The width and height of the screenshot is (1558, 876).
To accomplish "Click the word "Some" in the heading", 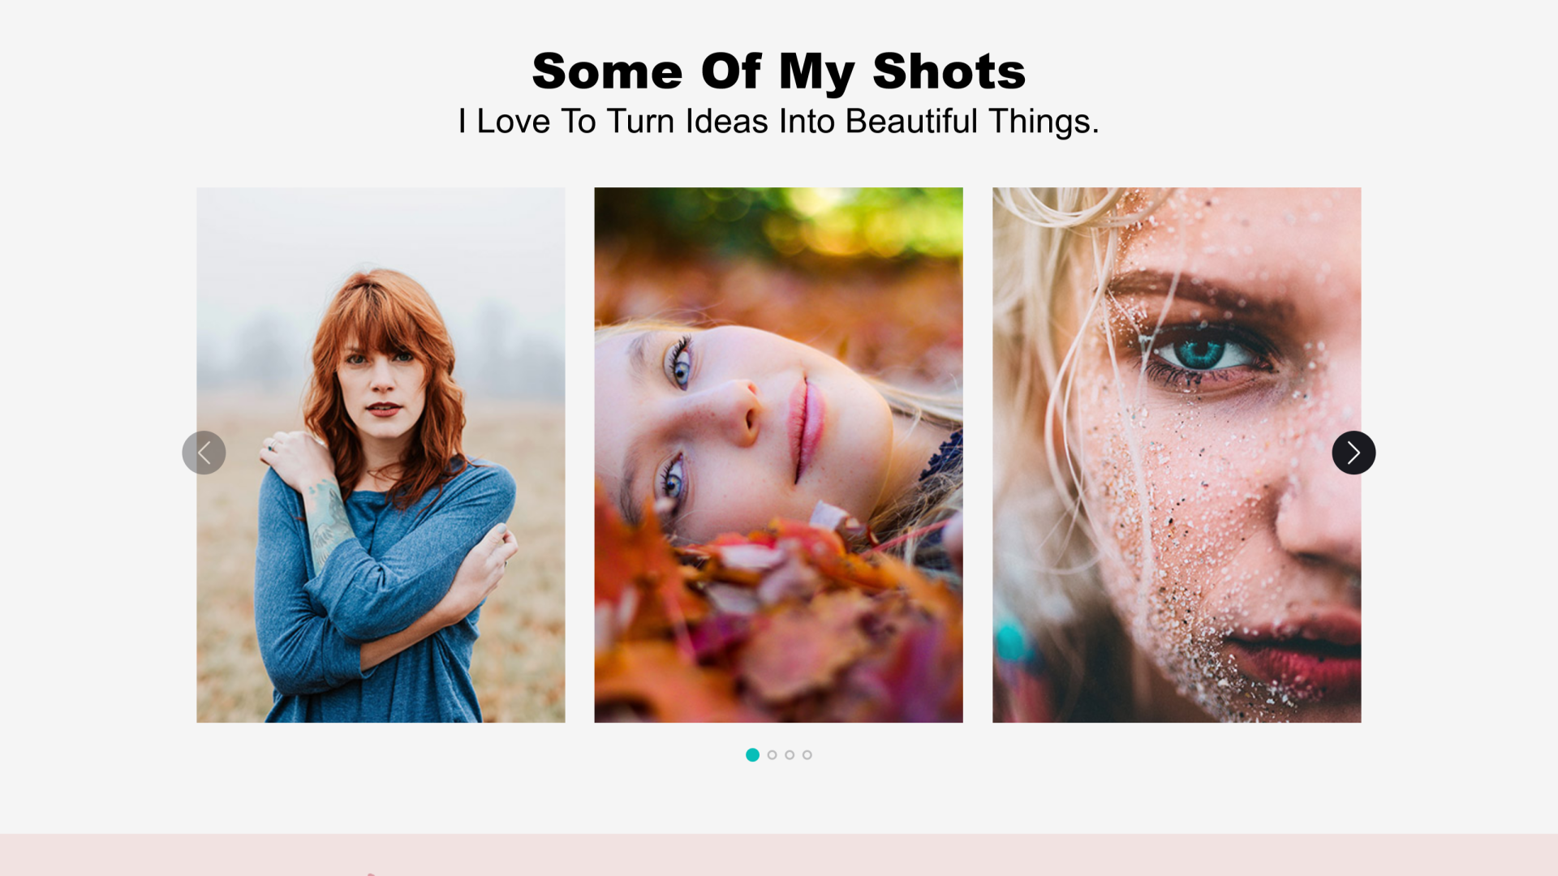I will 607,71.
